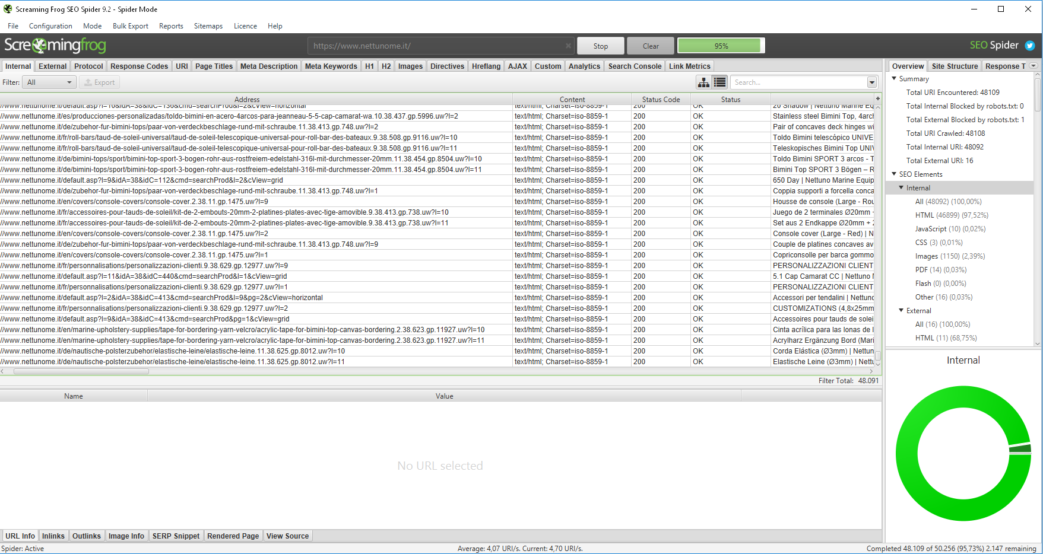The width and height of the screenshot is (1043, 554).
Task: Click the results table vertical scrollbar
Action: [878, 356]
